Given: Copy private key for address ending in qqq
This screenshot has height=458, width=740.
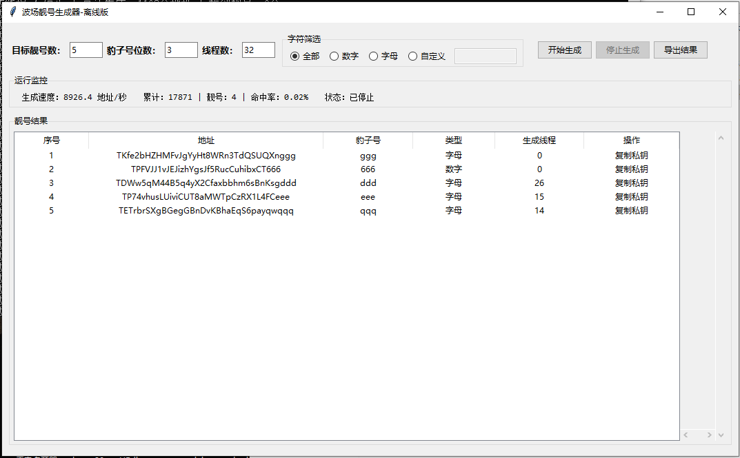Looking at the screenshot, I should pos(631,210).
